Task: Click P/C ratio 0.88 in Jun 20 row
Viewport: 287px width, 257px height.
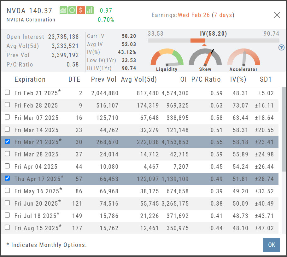Action: click(x=217, y=203)
